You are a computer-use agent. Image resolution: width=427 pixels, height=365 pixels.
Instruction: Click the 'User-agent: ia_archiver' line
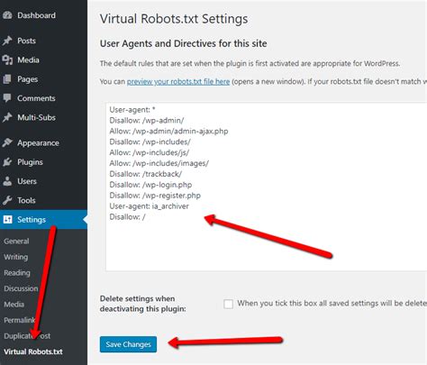[x=150, y=206]
